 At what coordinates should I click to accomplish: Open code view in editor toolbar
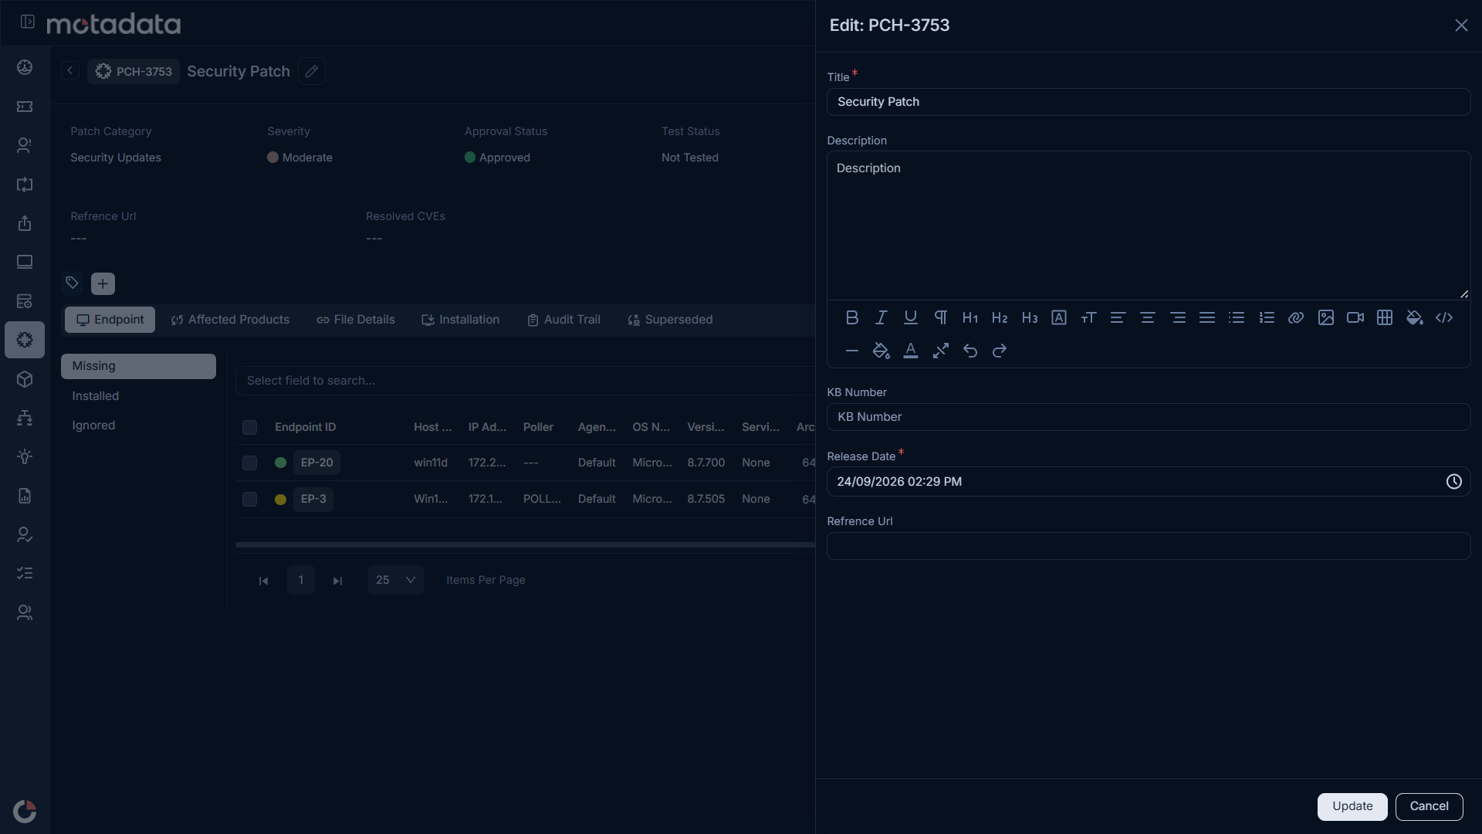point(1444,317)
